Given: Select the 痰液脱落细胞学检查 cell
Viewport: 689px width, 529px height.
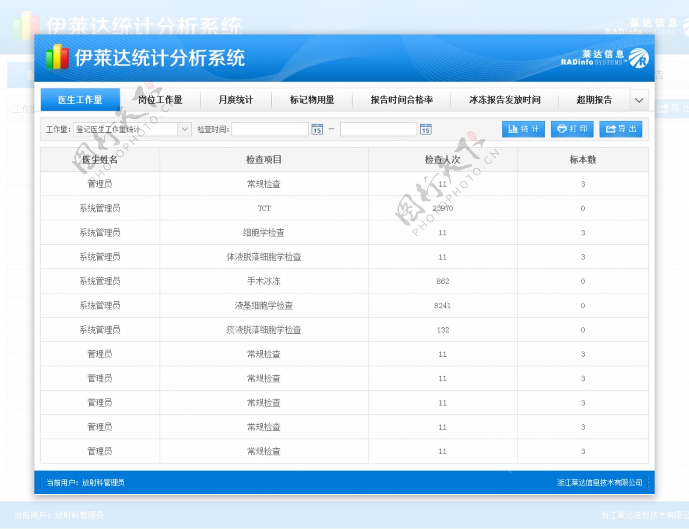Looking at the screenshot, I should 264,330.
